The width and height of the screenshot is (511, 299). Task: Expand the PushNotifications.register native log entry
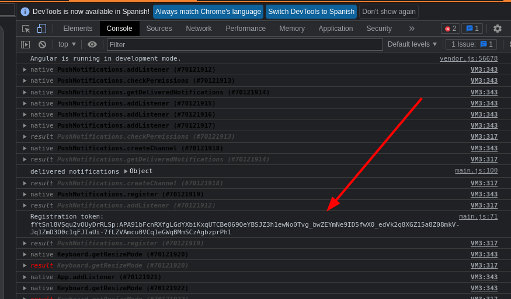[x=25, y=194]
